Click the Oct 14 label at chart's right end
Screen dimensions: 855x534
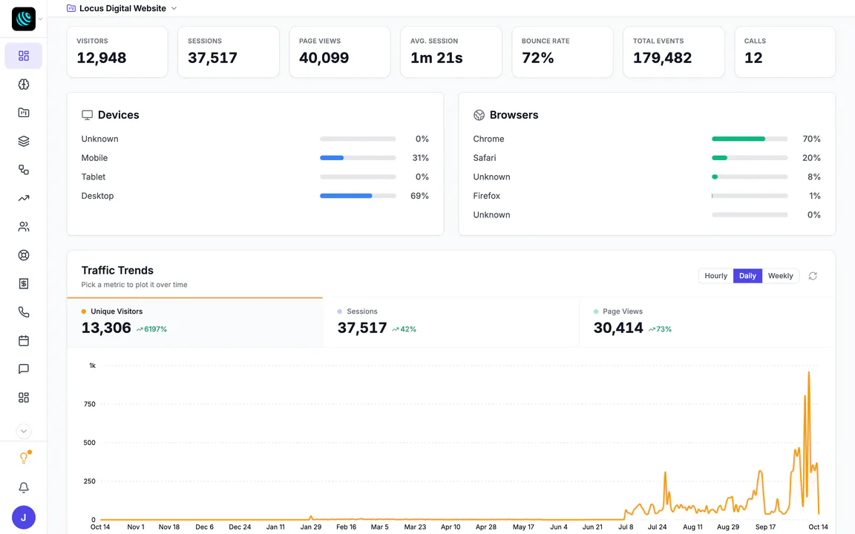coord(818,527)
